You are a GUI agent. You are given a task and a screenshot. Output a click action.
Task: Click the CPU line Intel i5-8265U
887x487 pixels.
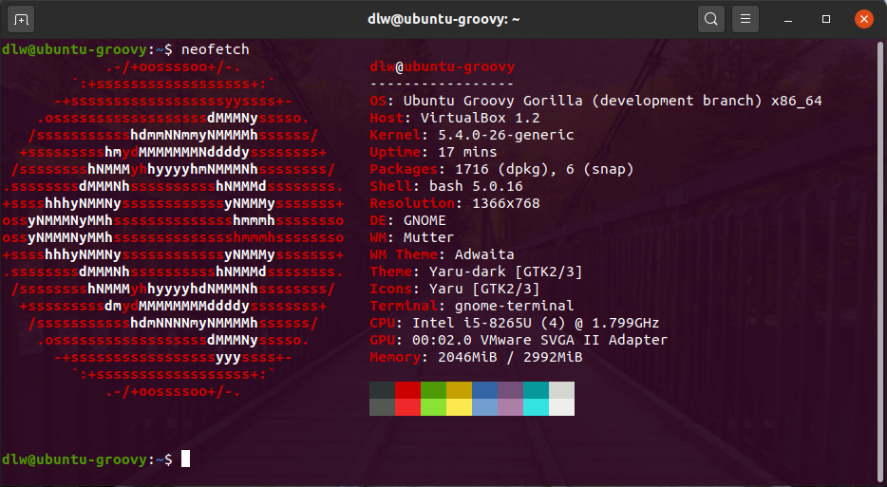(x=514, y=323)
